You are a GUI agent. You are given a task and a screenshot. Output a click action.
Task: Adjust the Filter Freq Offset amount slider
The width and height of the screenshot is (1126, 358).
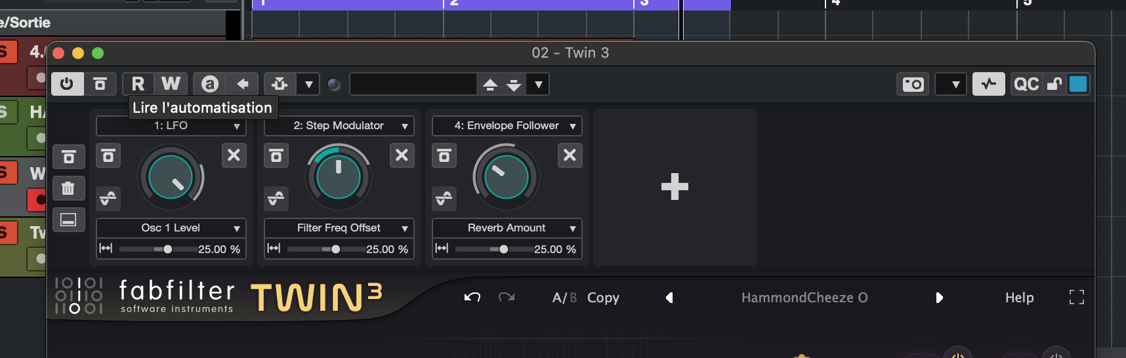(x=325, y=249)
